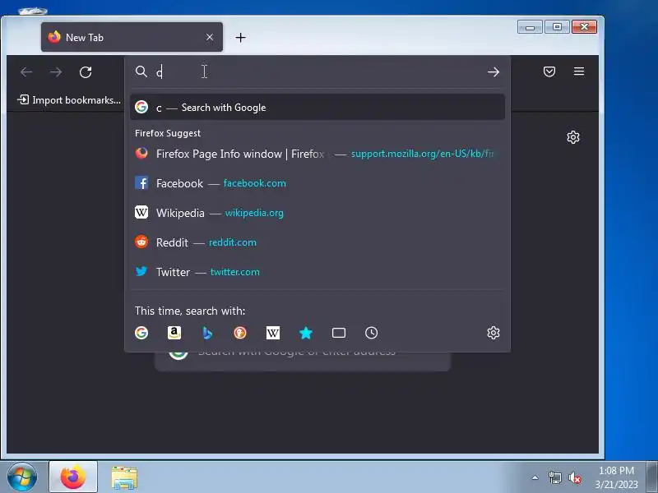
Task: Open the taskbar clock and date
Action: [616, 477]
